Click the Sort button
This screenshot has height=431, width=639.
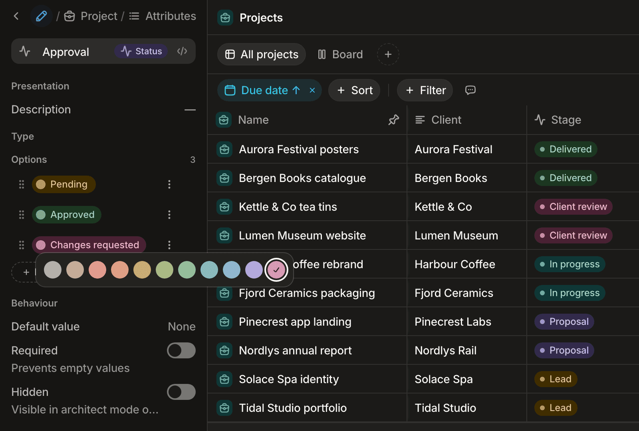[x=354, y=90]
